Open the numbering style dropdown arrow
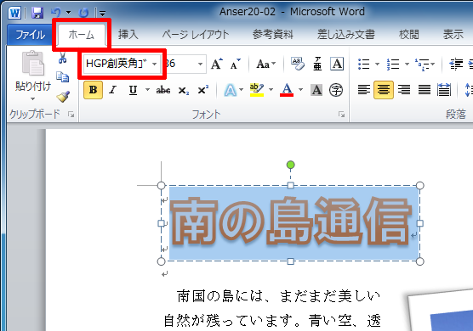 coord(407,64)
